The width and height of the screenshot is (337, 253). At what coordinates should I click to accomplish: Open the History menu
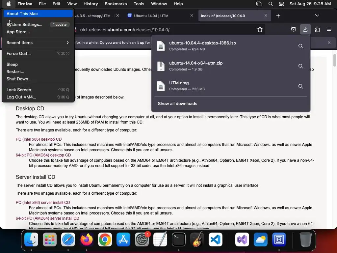click(x=91, y=4)
